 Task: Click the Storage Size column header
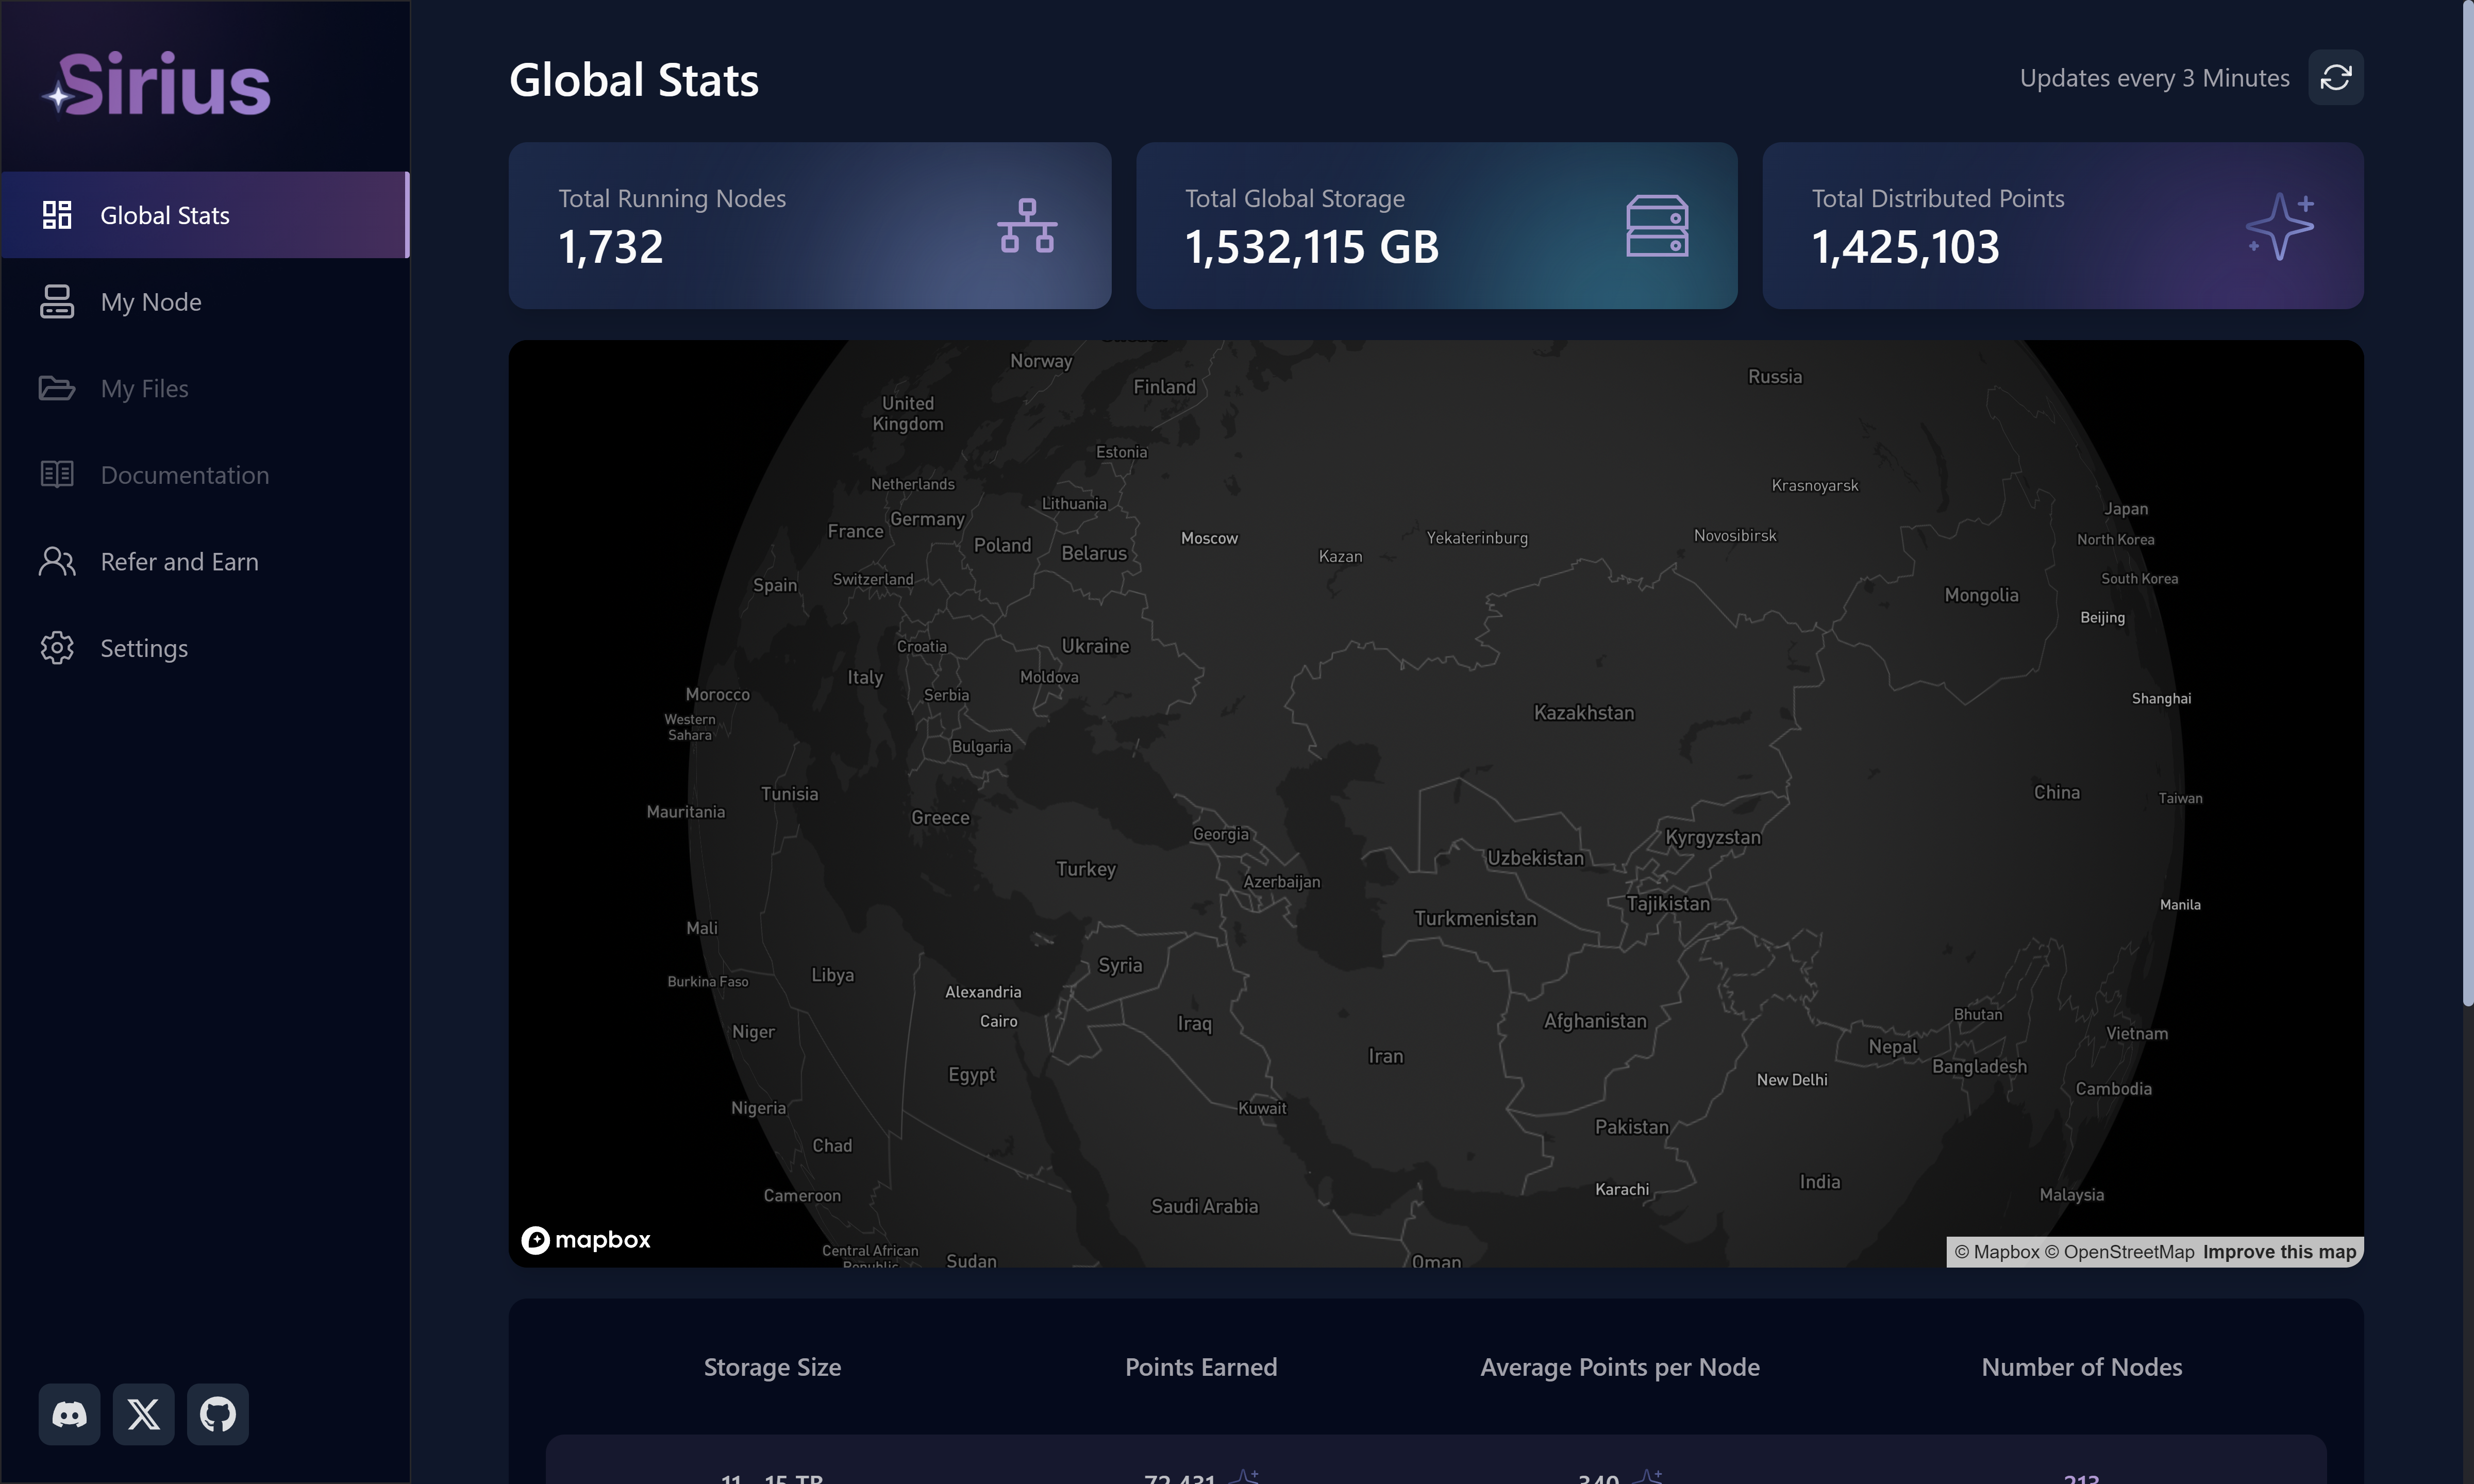pos(772,1367)
